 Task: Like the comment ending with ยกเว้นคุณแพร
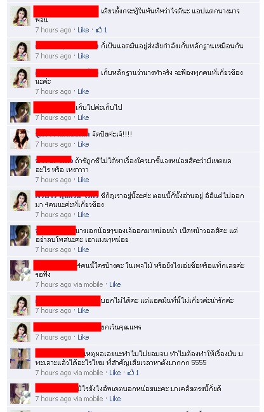83,337
